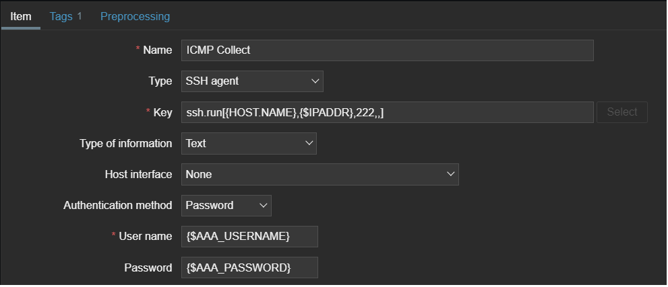Click the User name field with {$AAA_USERNAME}
The width and height of the screenshot is (668, 287).
pyautogui.click(x=249, y=237)
